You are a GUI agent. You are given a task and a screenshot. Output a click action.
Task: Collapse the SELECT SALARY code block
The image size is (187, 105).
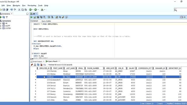point(32,53)
